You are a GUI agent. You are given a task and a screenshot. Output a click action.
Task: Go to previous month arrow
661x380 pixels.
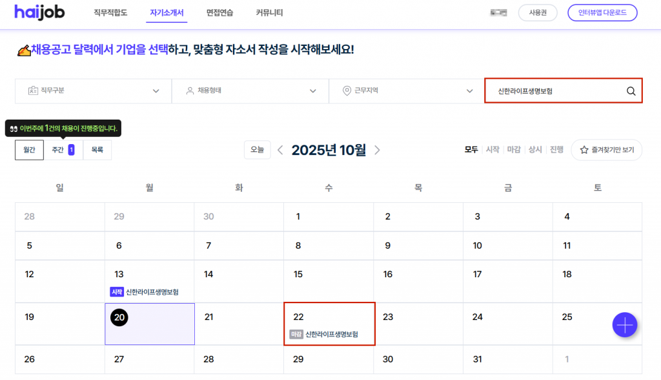(x=280, y=150)
